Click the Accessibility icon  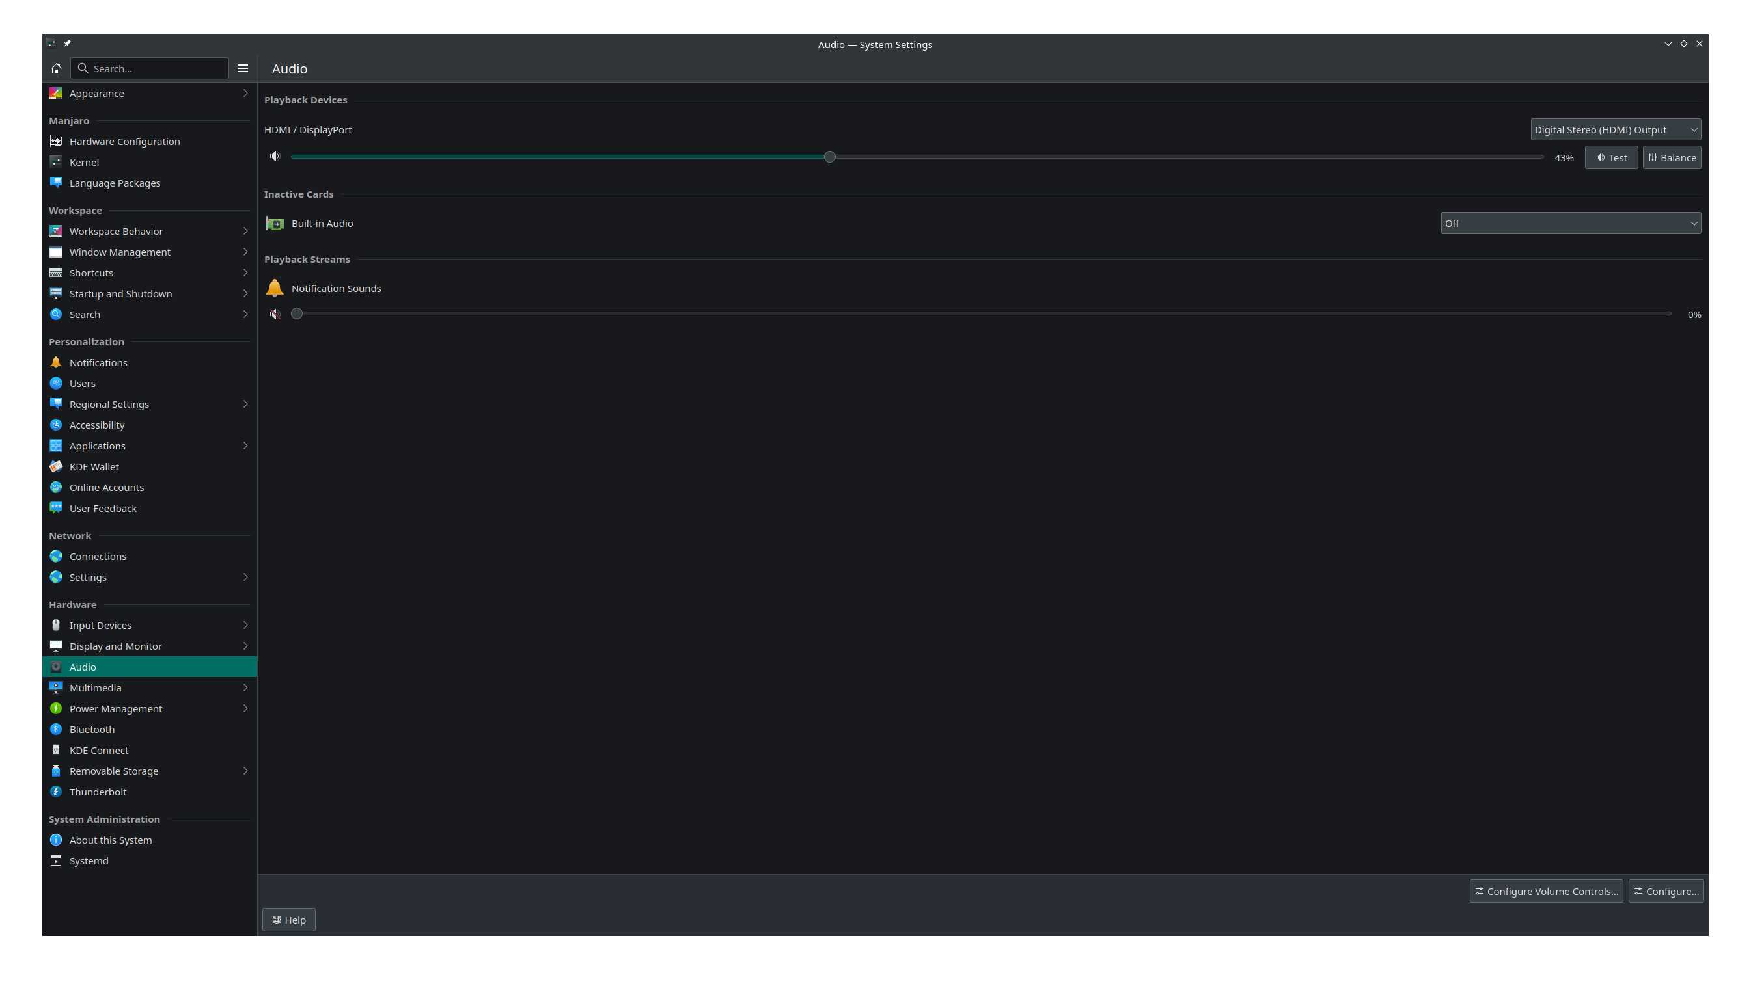click(56, 425)
